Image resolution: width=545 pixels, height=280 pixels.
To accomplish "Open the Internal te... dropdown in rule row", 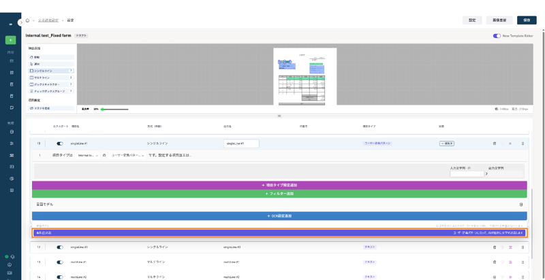I will [x=89, y=155].
